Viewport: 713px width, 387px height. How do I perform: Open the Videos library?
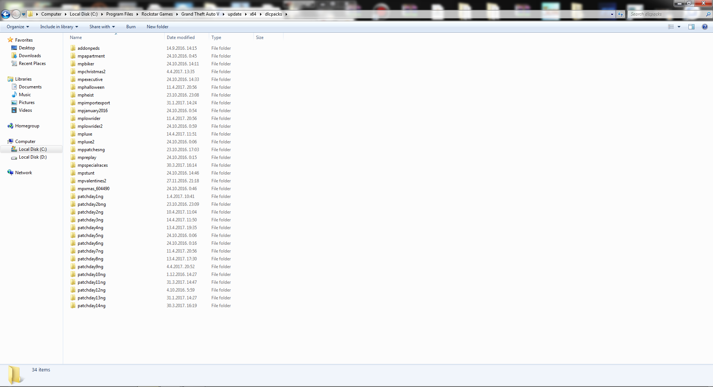(25, 110)
